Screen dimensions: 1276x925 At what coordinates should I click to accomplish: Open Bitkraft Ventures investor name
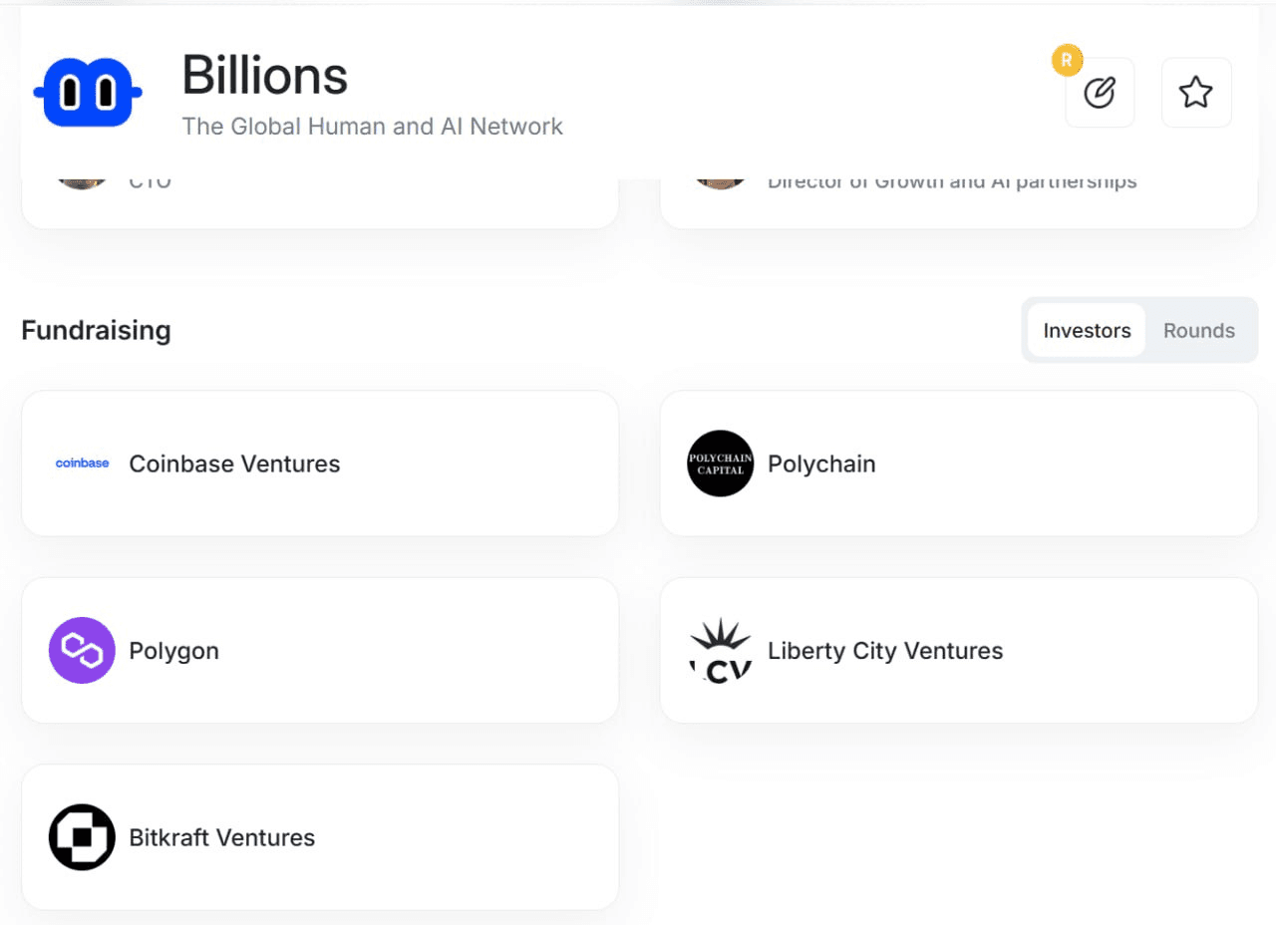[x=222, y=837]
